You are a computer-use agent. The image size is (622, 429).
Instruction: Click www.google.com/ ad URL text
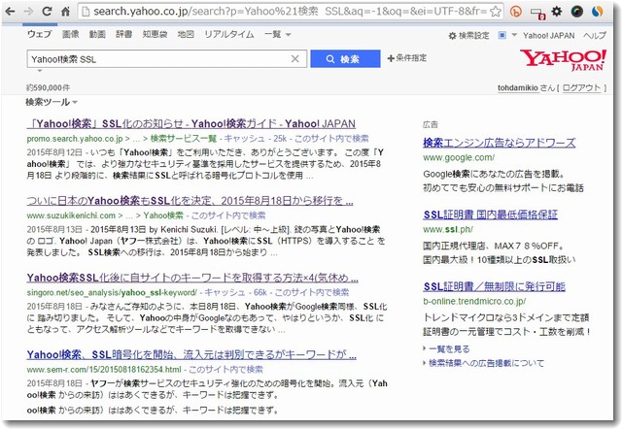(x=459, y=157)
